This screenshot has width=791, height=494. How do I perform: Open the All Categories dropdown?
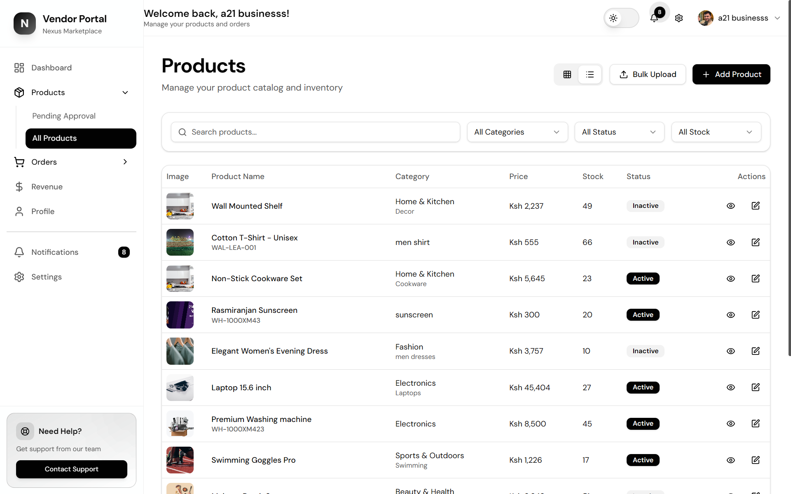[517, 132]
